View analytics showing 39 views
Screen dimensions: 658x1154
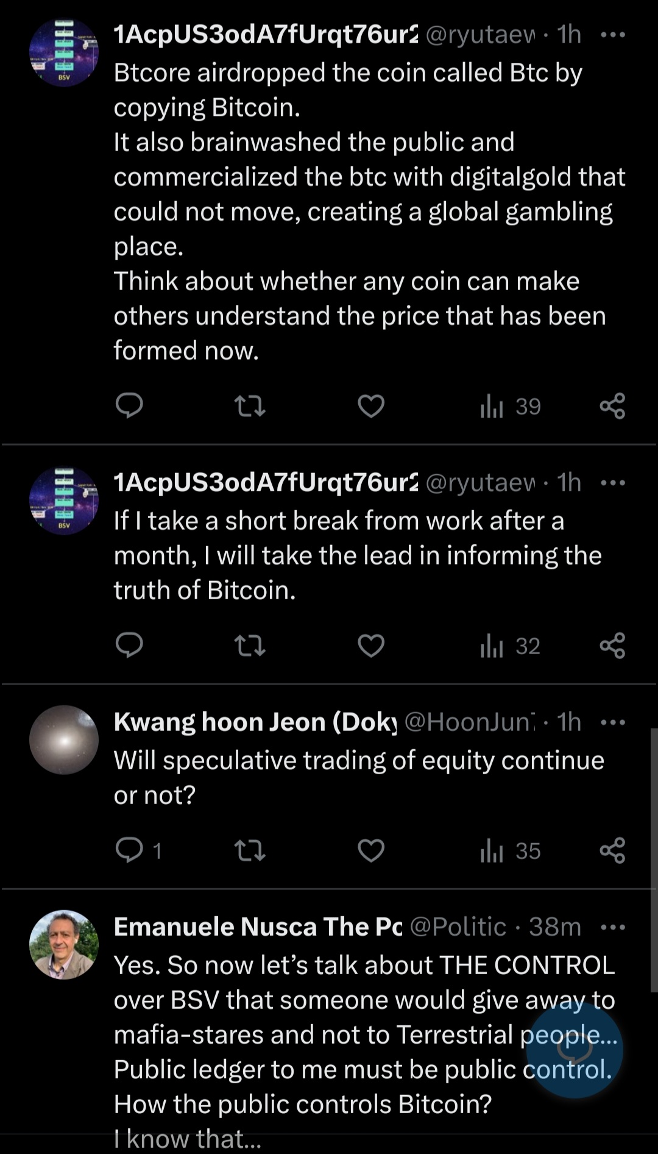pyautogui.click(x=511, y=406)
